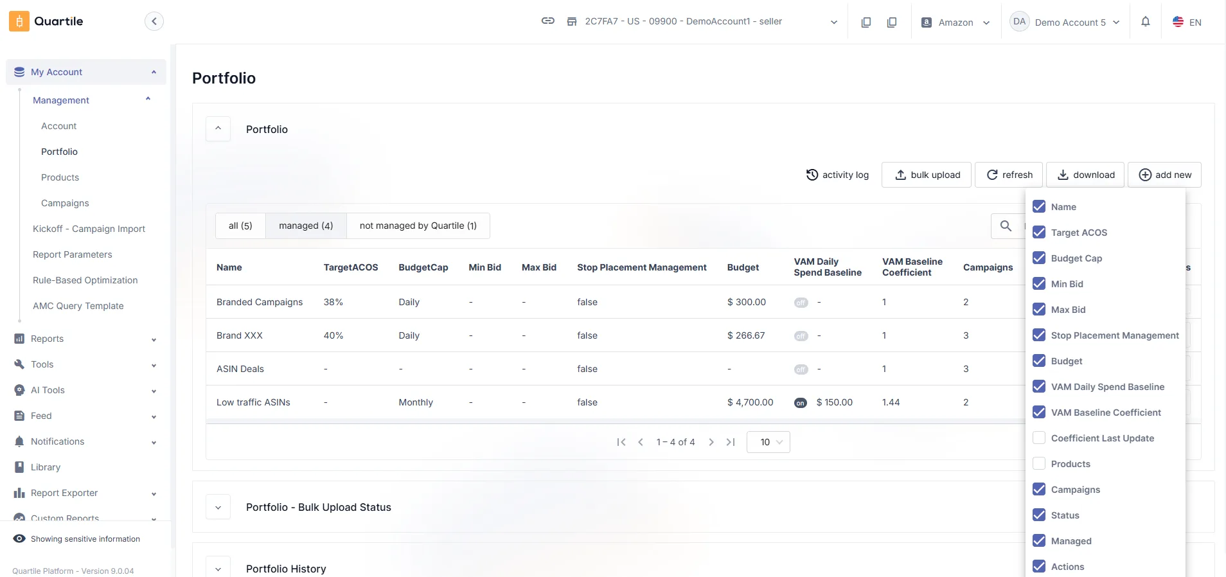The image size is (1226, 577).
Task: Click the My Account database icon
Action: coord(19,72)
